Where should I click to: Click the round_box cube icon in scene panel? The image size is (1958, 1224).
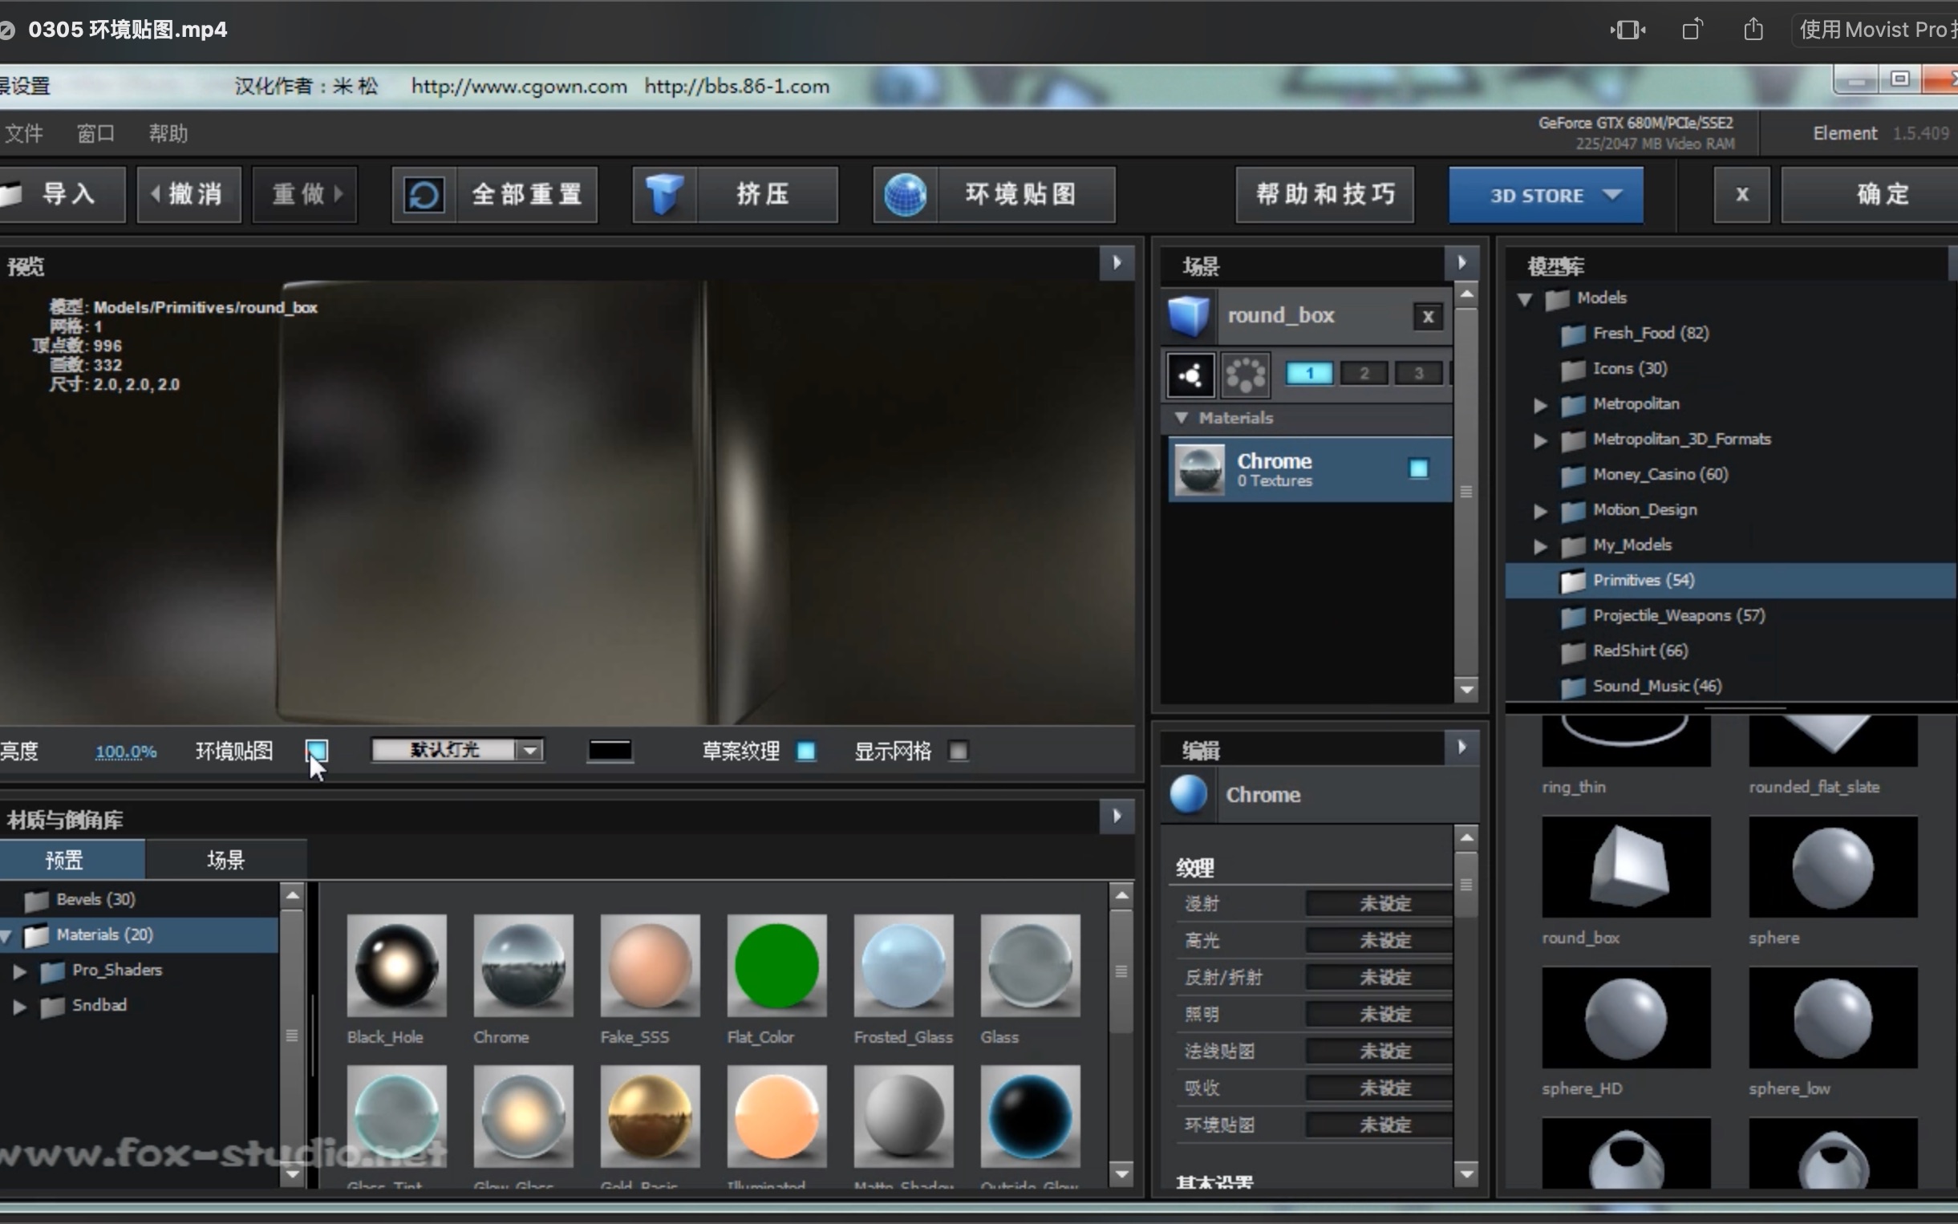[1187, 315]
